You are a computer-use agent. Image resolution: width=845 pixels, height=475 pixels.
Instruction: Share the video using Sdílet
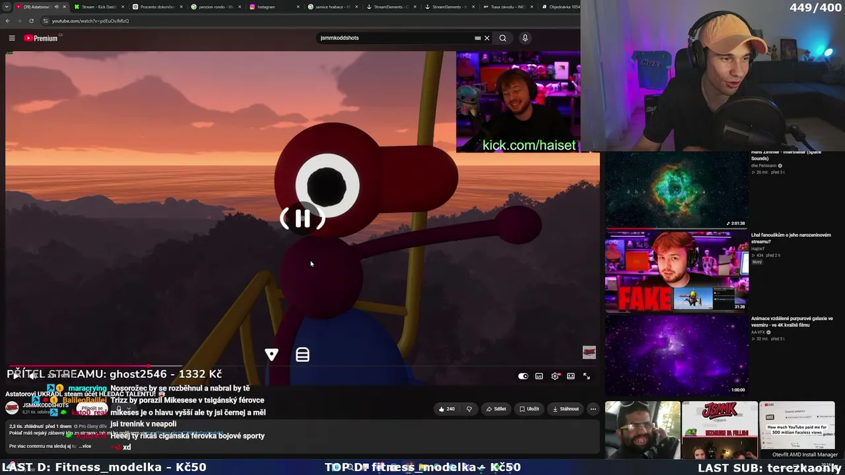496,409
